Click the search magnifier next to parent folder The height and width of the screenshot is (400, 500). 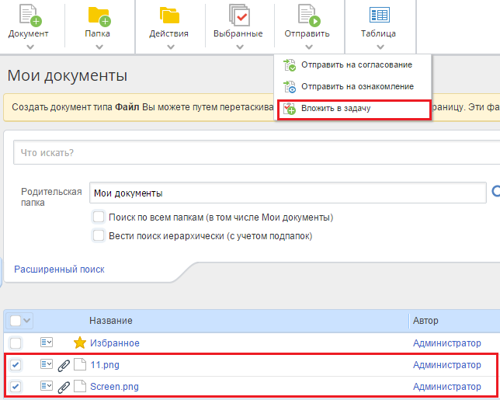496,192
